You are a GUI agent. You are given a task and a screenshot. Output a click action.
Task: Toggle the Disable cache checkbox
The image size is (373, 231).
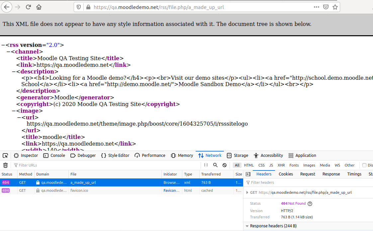(364, 165)
